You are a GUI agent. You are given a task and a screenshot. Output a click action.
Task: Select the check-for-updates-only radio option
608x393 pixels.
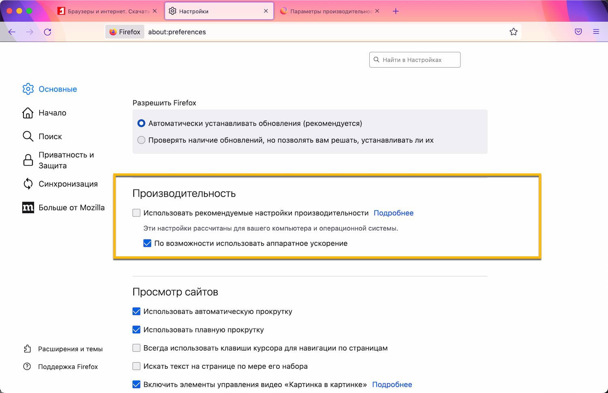point(141,140)
